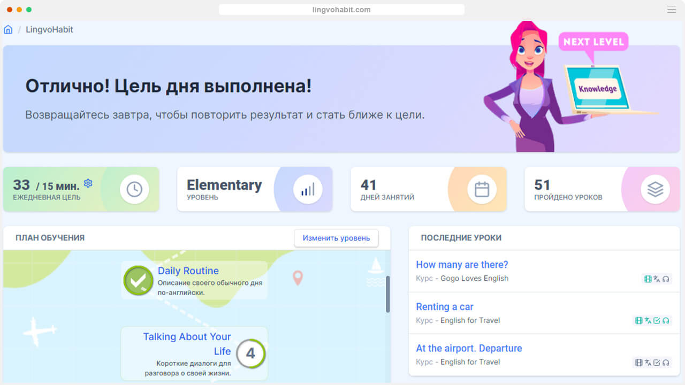Click the progress circle showing 4 remaining exercises
This screenshot has width=685, height=385.
click(250, 353)
